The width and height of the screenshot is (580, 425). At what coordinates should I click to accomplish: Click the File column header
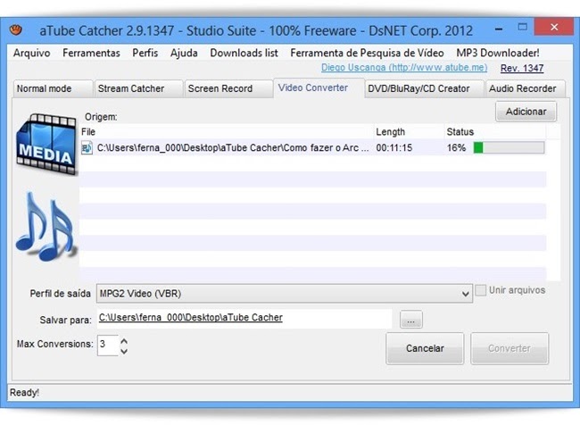click(x=227, y=132)
